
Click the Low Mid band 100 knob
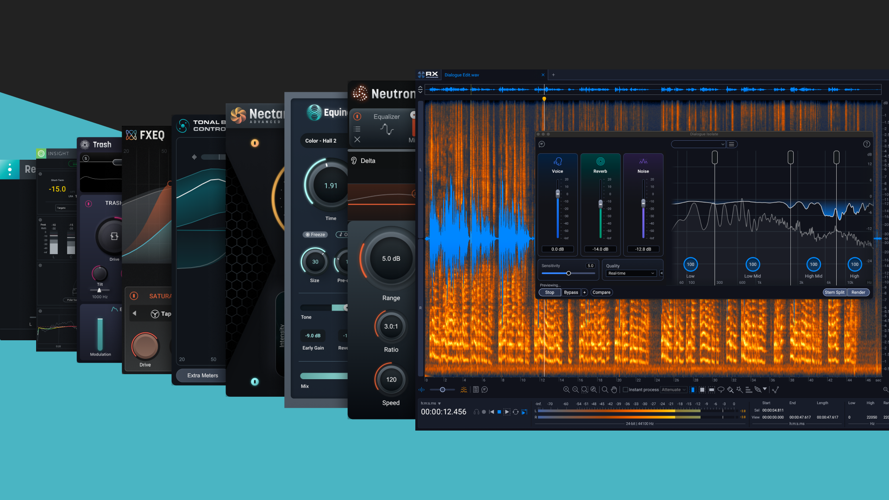tap(753, 264)
